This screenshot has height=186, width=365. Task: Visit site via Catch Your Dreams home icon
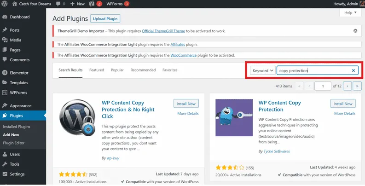(14, 4)
